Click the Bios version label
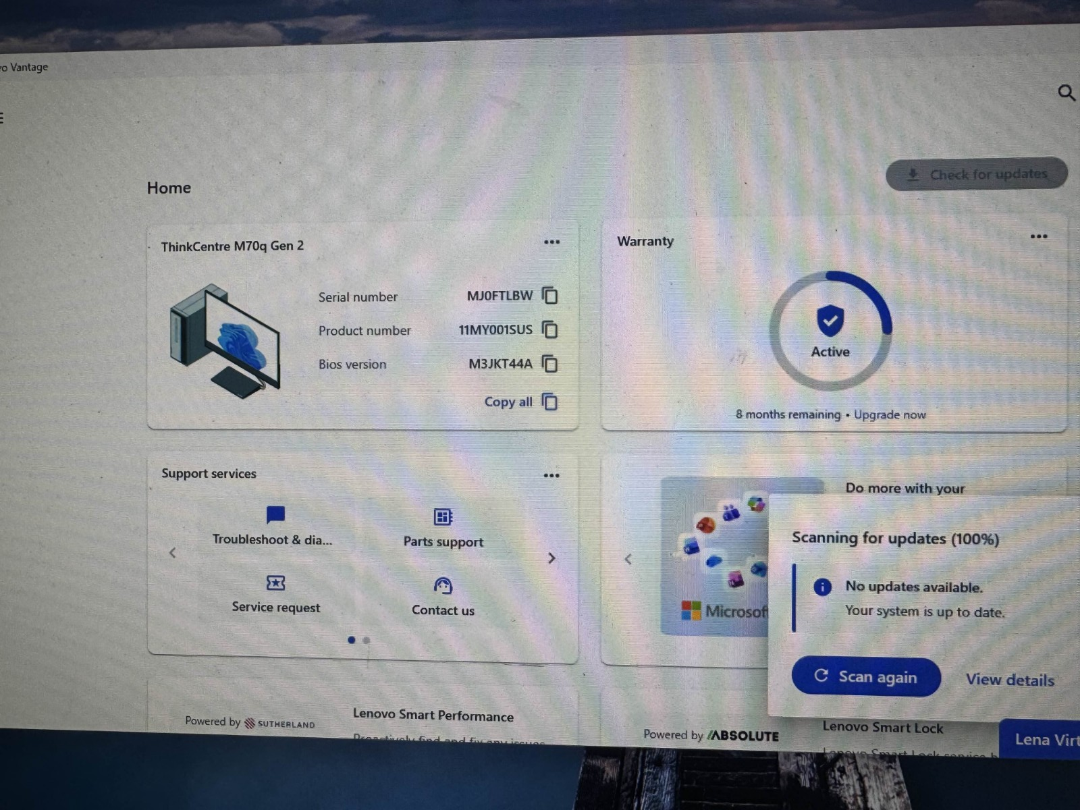This screenshot has height=810, width=1080. [x=352, y=364]
